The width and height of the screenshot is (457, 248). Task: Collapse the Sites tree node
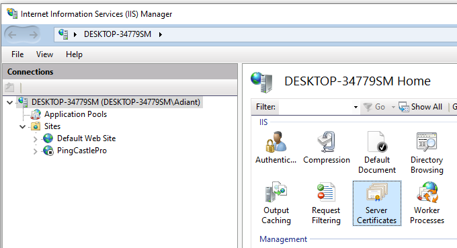(x=22, y=126)
